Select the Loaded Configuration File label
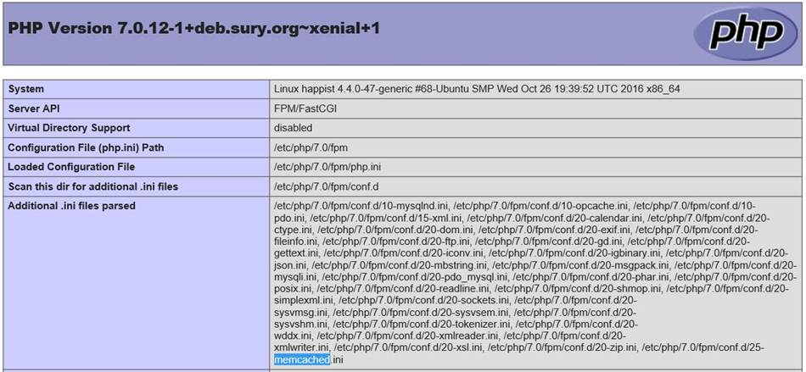The image size is (806, 372). coord(71,167)
